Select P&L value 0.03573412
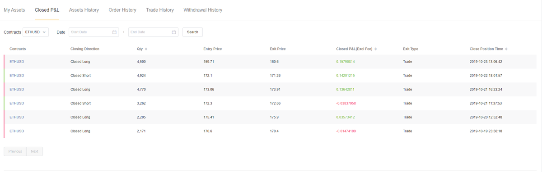This screenshot has height=172, width=542. point(346,117)
